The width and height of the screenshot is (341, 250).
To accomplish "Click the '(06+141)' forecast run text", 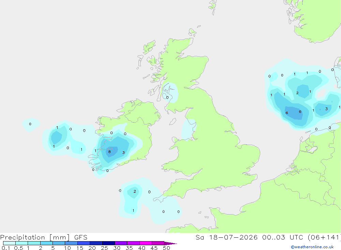I will 324,237.
